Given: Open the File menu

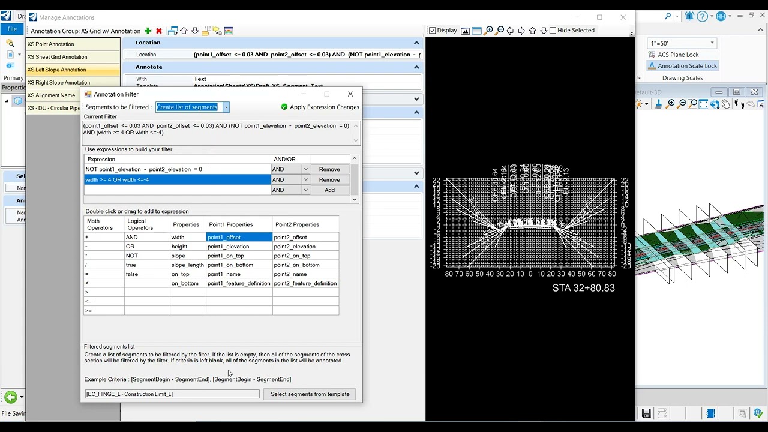Looking at the screenshot, I should (12, 29).
